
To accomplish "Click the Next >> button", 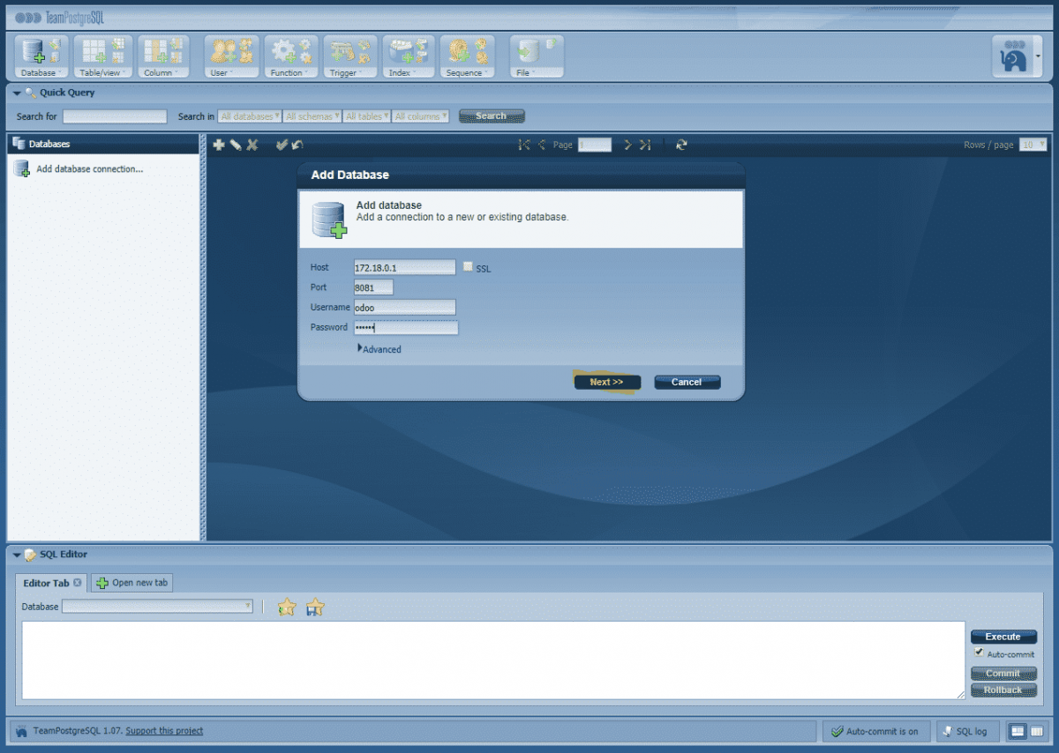I will pos(606,382).
